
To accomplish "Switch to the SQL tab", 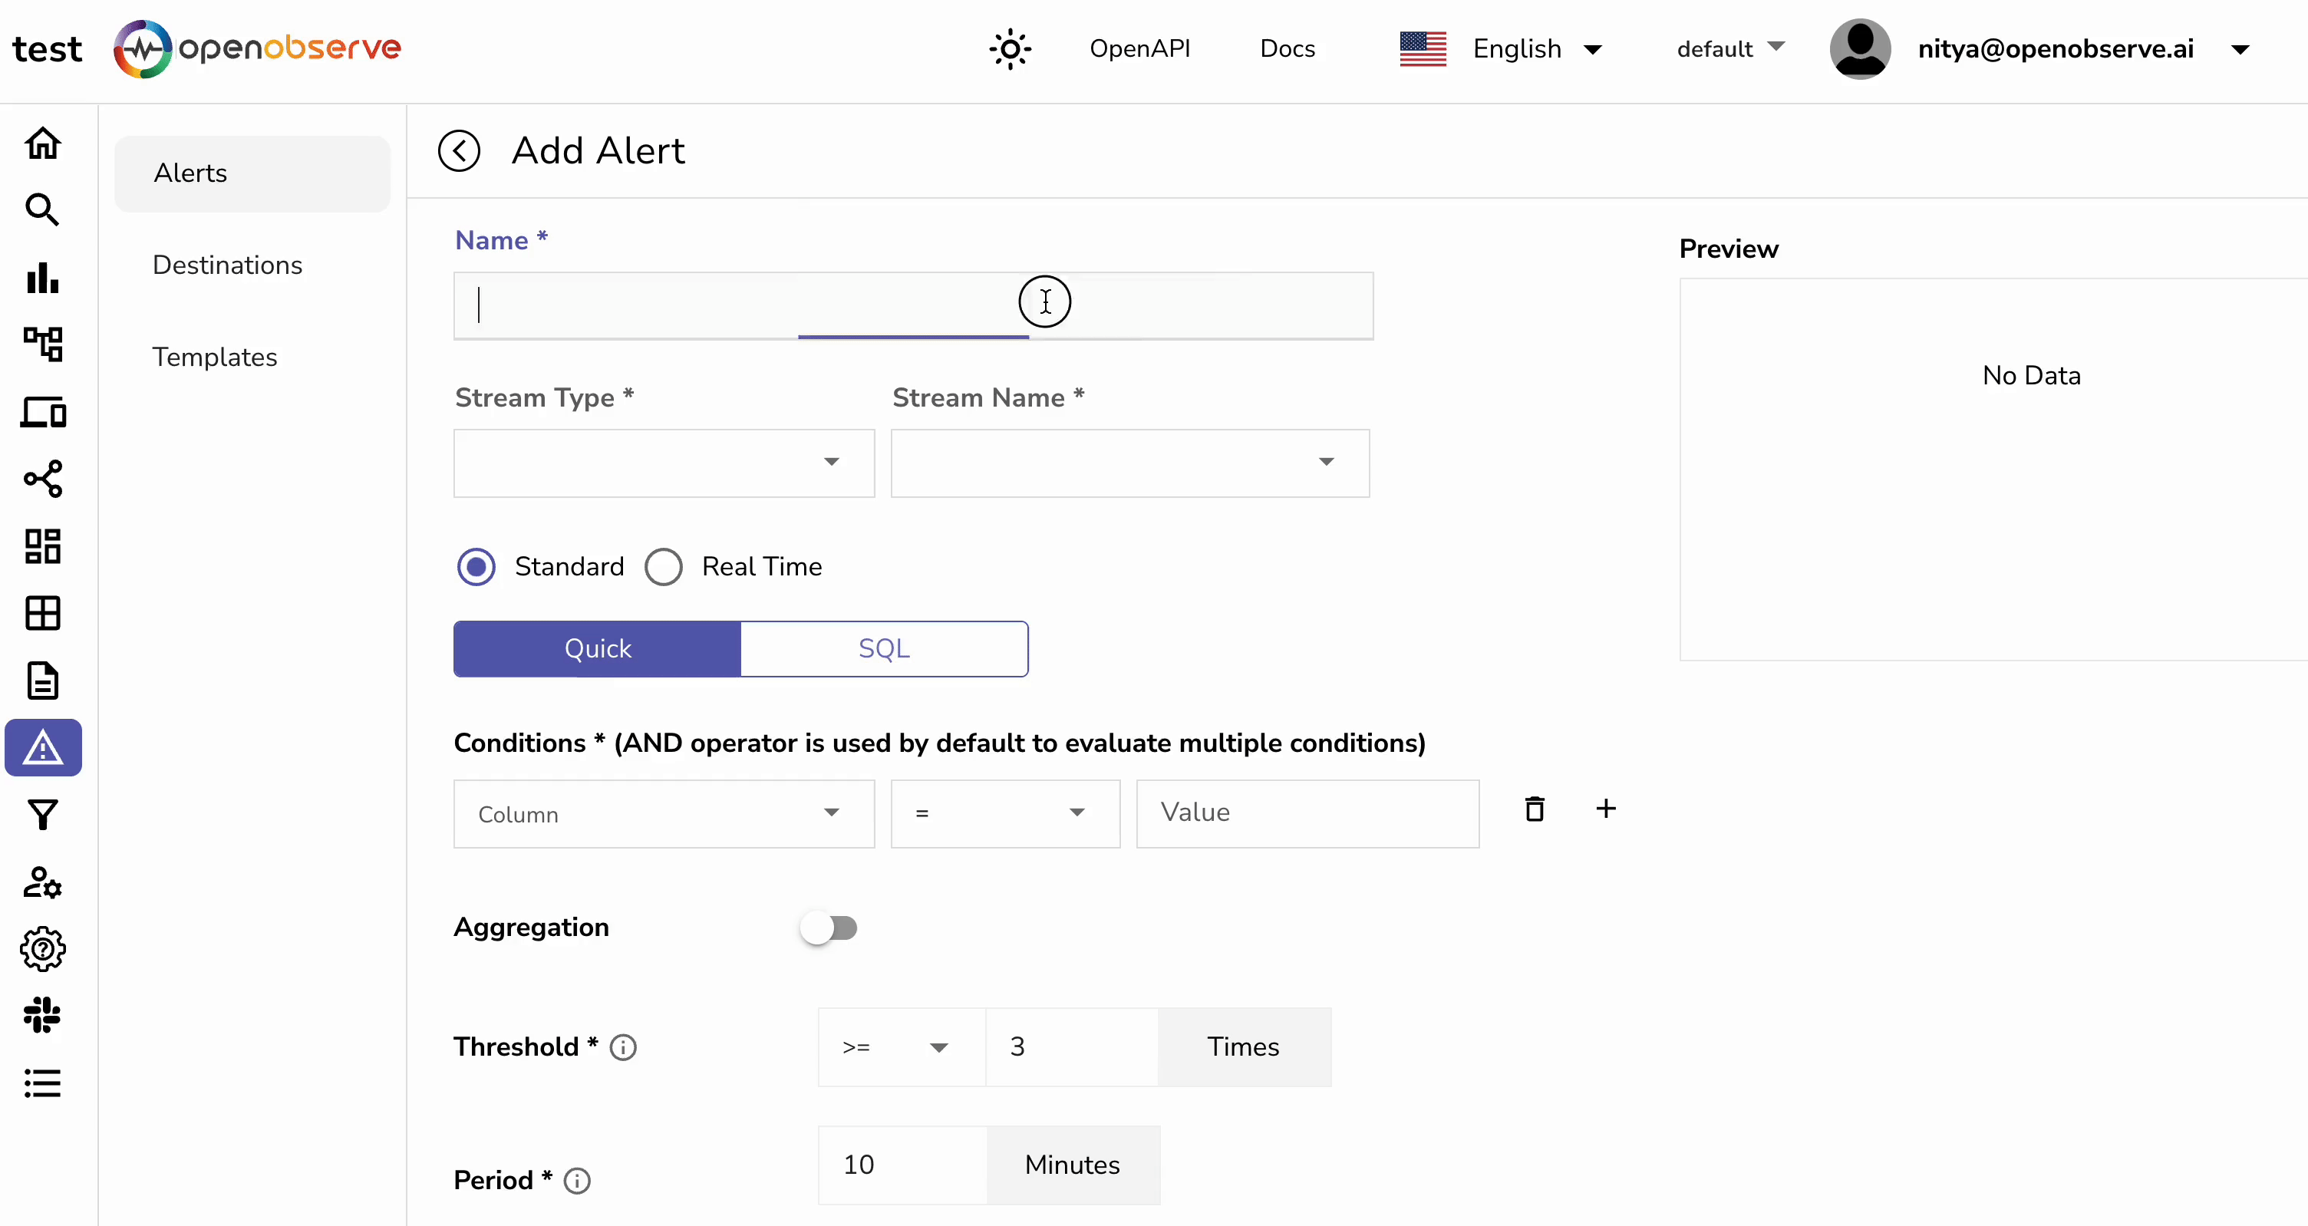I will 884,649.
